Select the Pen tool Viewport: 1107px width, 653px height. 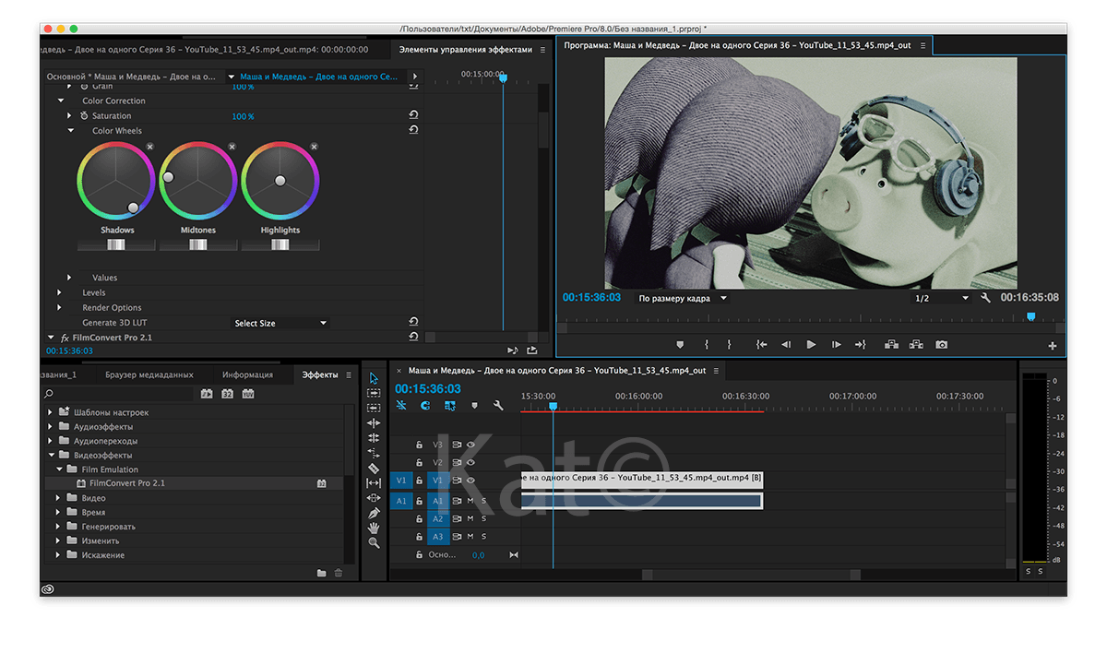pyautogui.click(x=374, y=513)
